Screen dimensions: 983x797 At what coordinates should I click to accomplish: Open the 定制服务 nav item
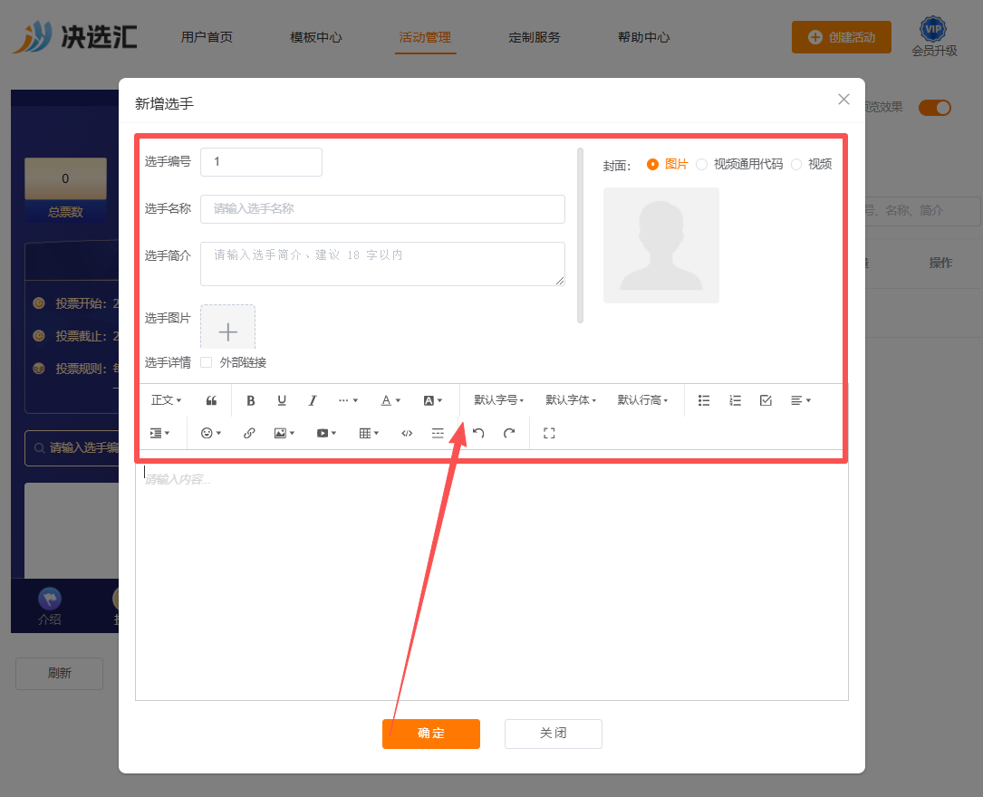pyautogui.click(x=535, y=38)
